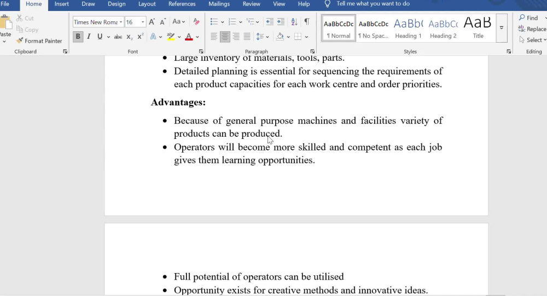Expand underline style options arrow
547x296 pixels.
click(108, 37)
